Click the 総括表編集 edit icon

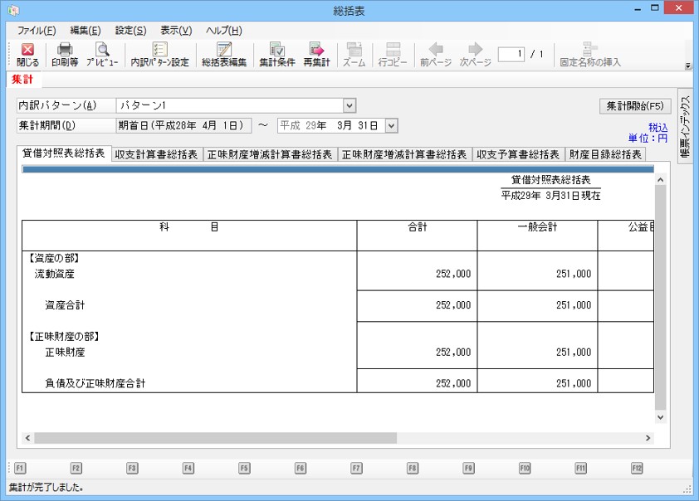[x=224, y=51]
